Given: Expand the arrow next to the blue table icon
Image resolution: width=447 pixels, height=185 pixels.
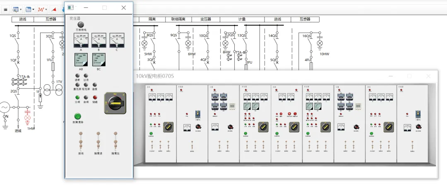Looking at the screenshot, I should pyautogui.click(x=34, y=9).
